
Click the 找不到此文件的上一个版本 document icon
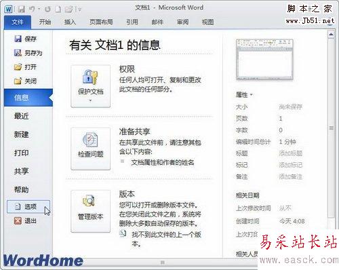(123, 233)
